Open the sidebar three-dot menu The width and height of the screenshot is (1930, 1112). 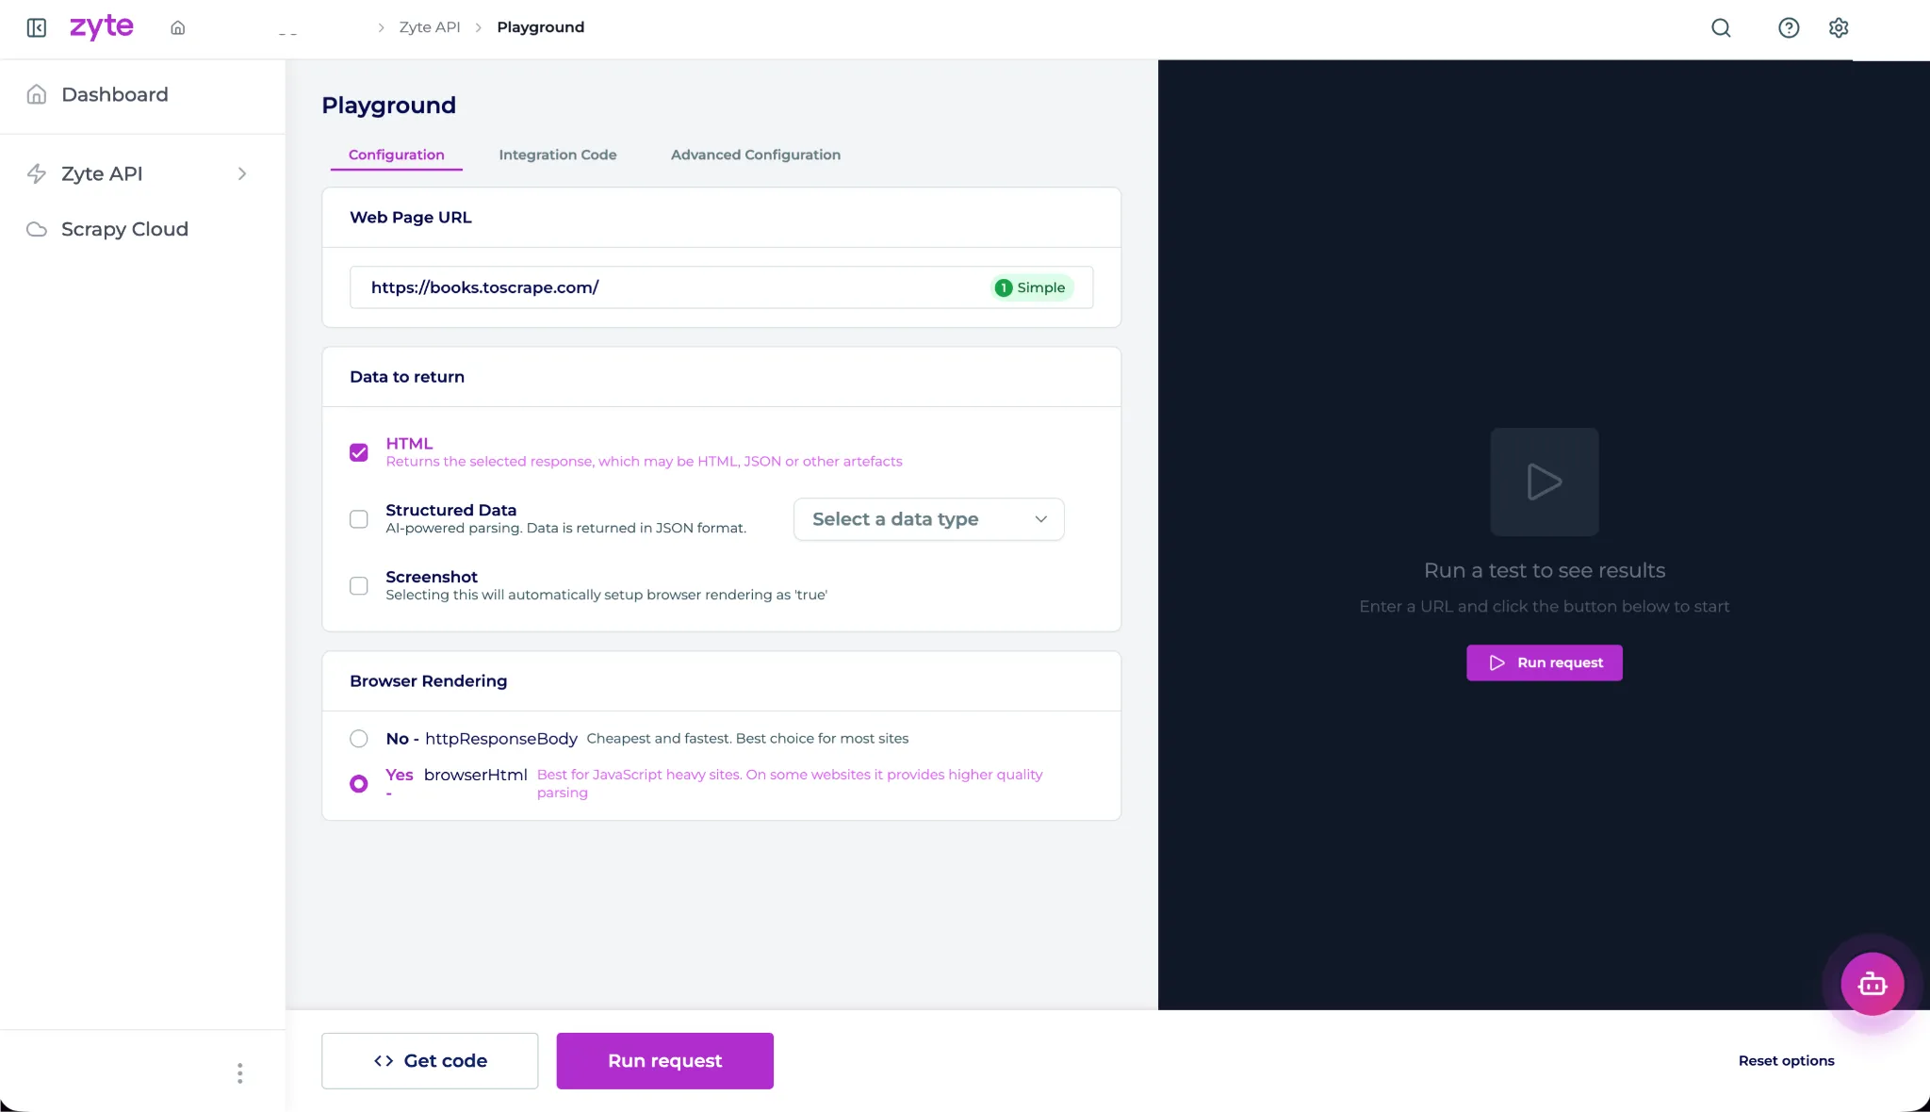239,1073
